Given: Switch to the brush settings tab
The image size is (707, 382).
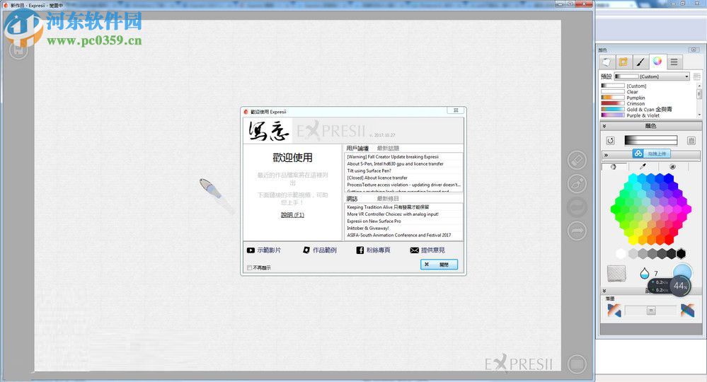Looking at the screenshot, I should coord(640,62).
